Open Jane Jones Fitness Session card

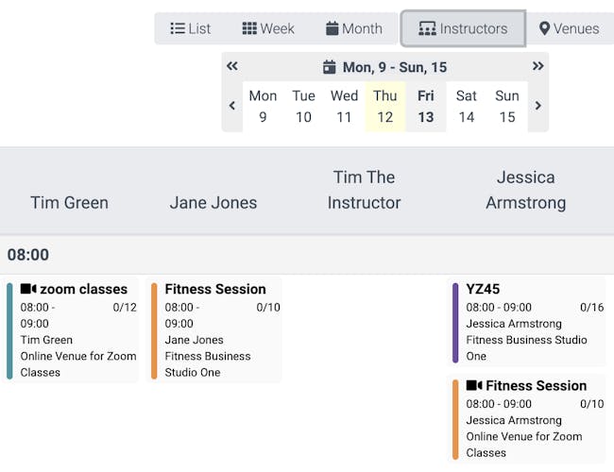click(217, 330)
